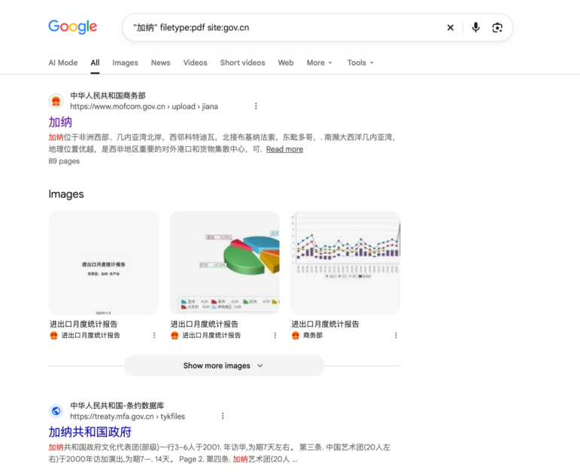Click the Read more link
Screen dimensions: 580x472
click(x=284, y=149)
